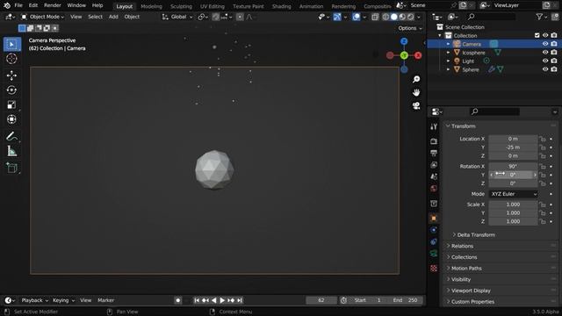Click the blue Z axis gizmo
562x316 pixels.
[404, 41]
